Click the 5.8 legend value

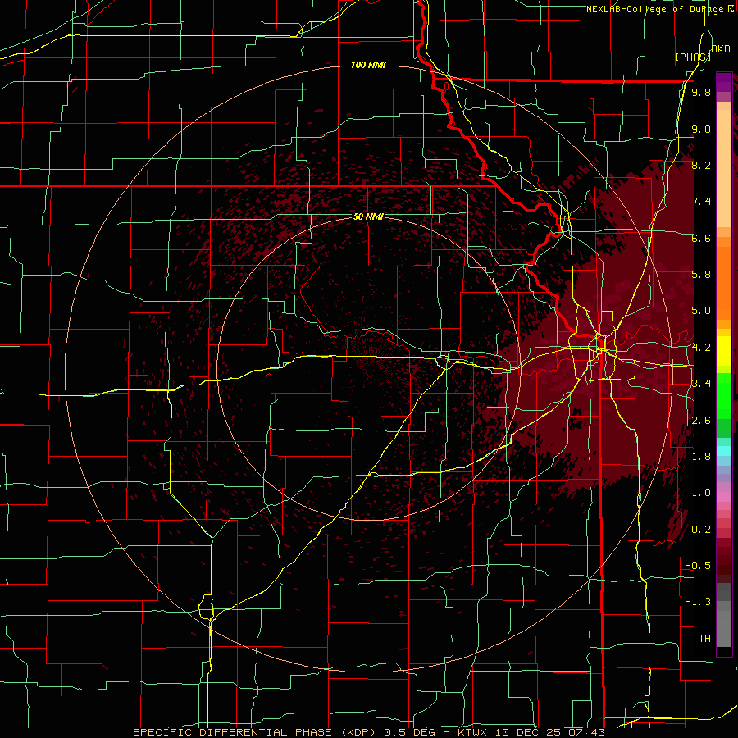pos(701,275)
